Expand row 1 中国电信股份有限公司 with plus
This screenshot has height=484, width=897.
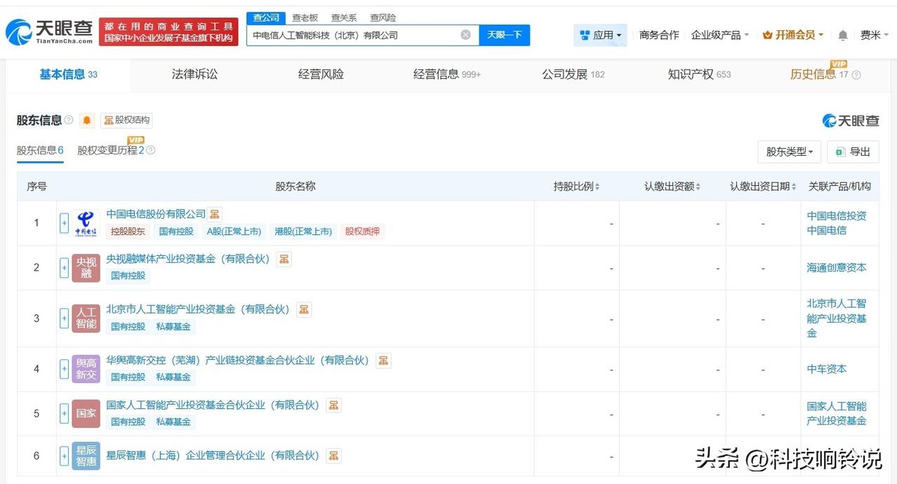click(x=65, y=223)
